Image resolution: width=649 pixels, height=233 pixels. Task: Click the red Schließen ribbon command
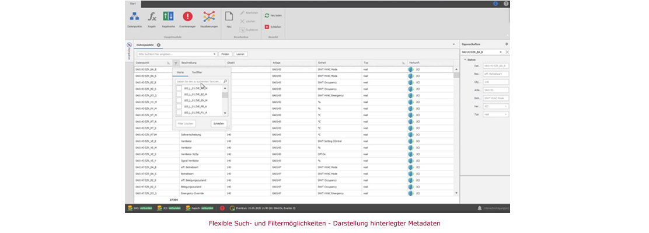point(273,27)
